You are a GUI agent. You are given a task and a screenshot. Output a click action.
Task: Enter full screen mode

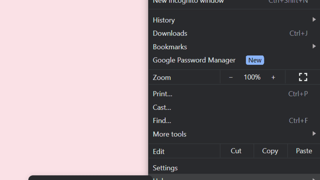click(303, 77)
